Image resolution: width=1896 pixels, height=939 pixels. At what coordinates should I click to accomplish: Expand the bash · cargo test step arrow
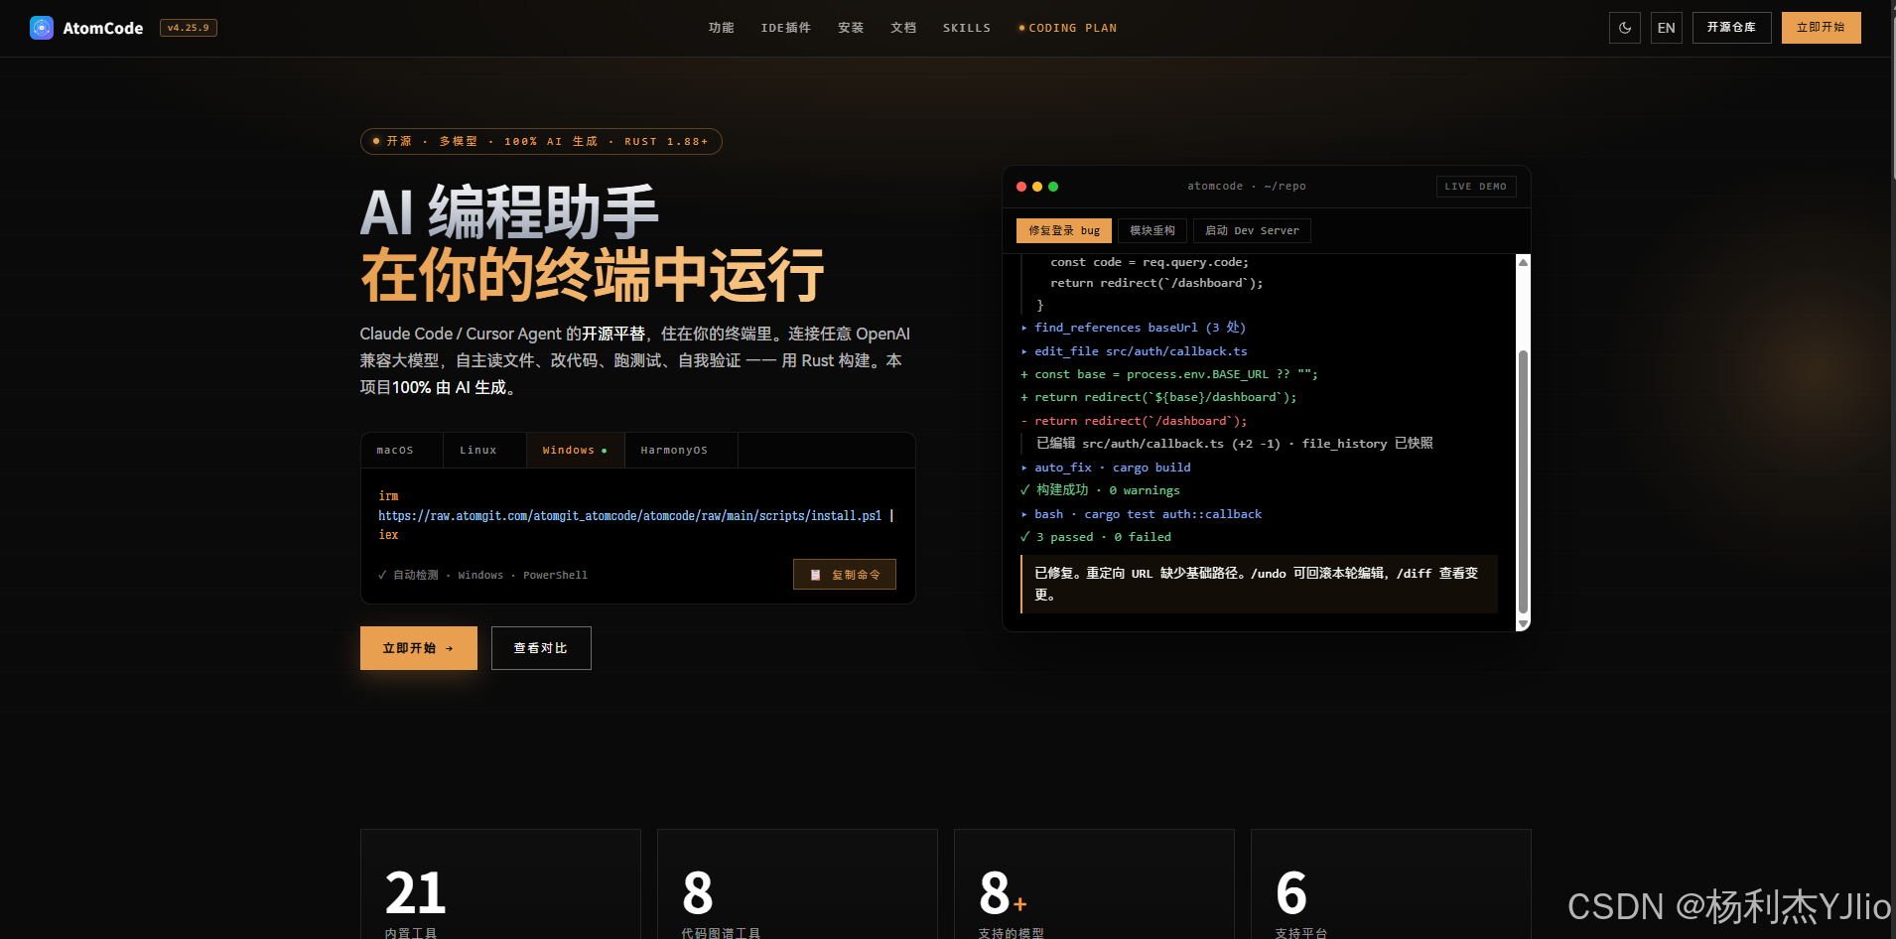tap(1024, 514)
